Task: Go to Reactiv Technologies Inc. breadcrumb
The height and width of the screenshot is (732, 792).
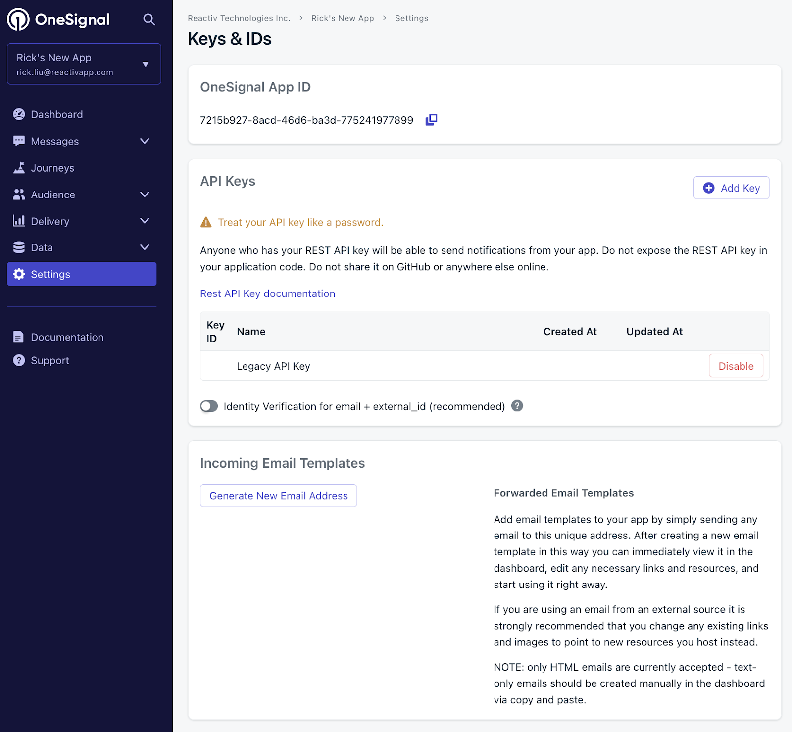Action: 239,18
